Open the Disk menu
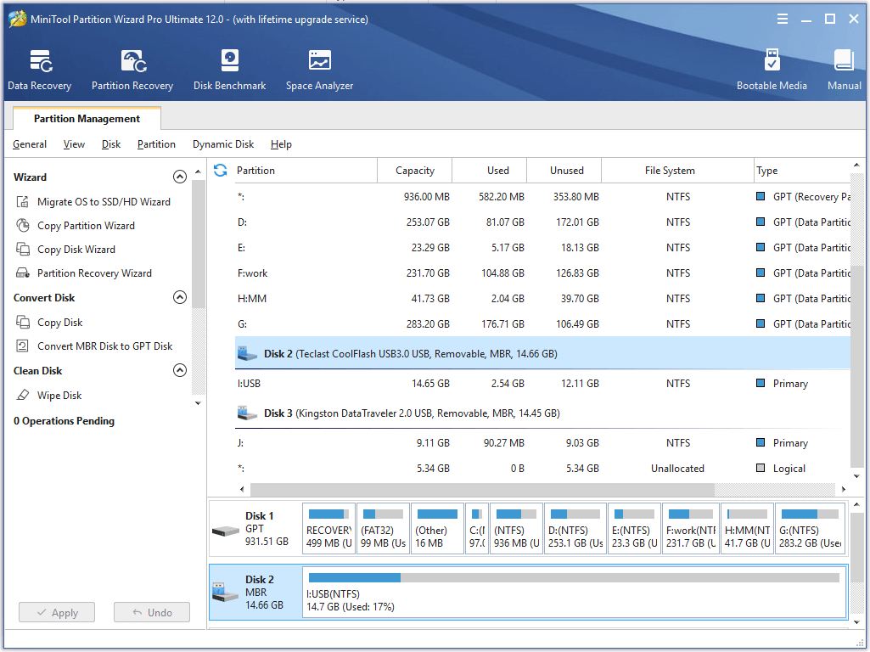870x652 pixels. (x=111, y=144)
